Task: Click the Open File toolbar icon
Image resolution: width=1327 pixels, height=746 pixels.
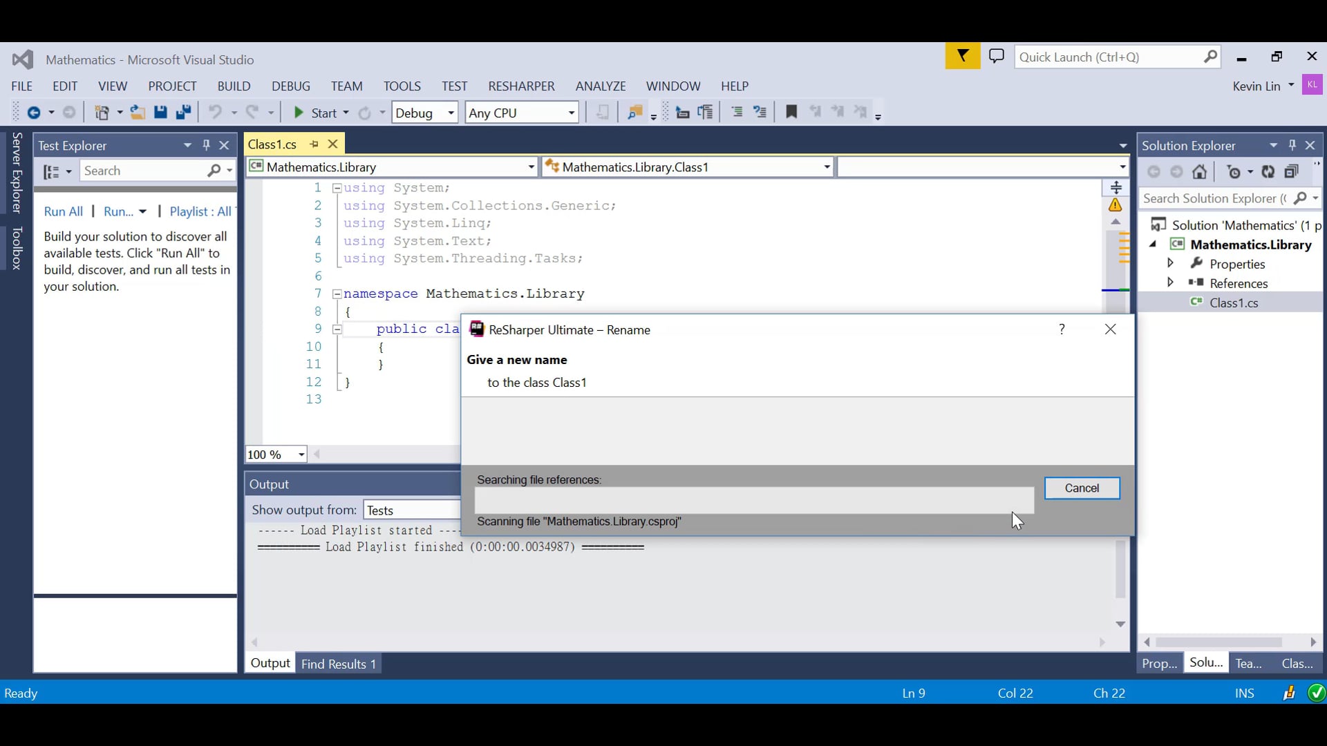Action: click(x=138, y=113)
